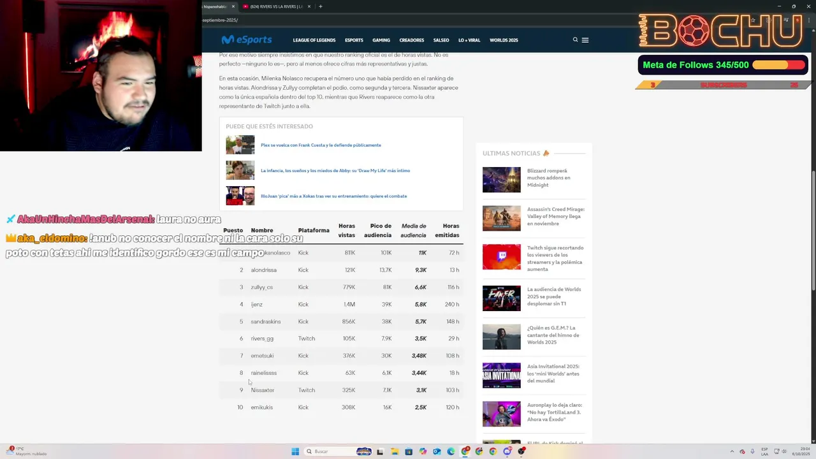Viewport: 816px width, 459px height.
Task: Open a new browser tab with plus
Action: [321, 6]
